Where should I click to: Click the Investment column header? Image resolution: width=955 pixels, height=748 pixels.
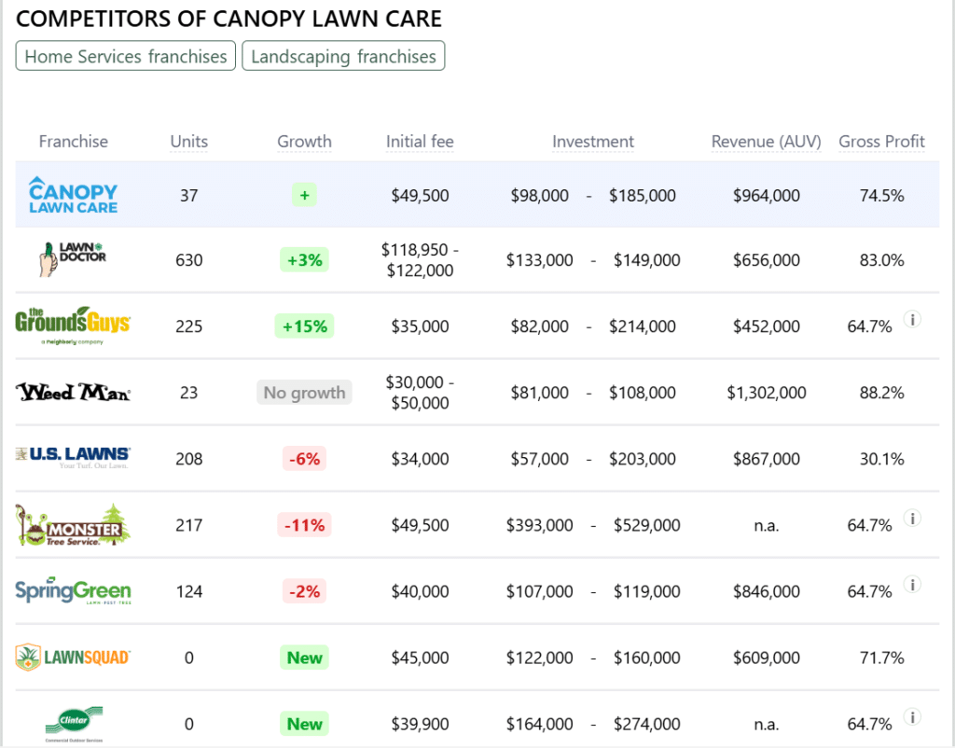point(592,142)
